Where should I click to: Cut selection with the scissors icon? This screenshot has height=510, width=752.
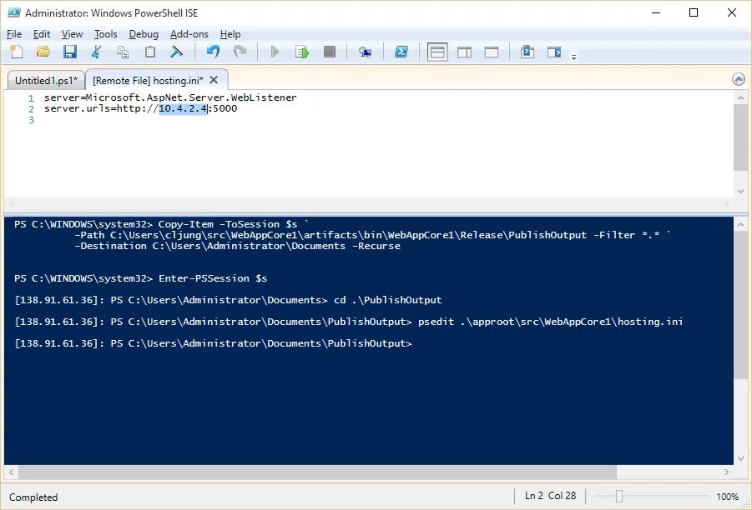click(96, 51)
